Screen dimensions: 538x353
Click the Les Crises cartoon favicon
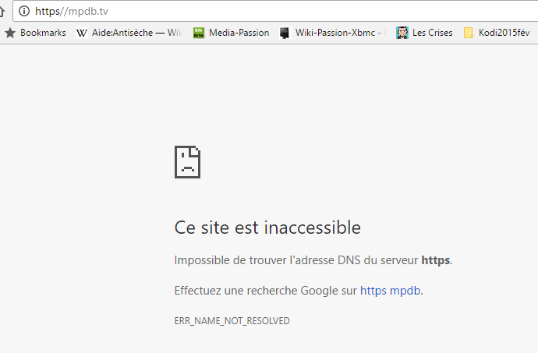[402, 33]
